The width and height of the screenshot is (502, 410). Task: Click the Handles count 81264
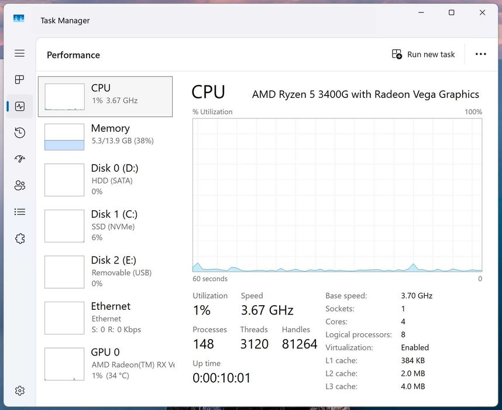coord(300,344)
